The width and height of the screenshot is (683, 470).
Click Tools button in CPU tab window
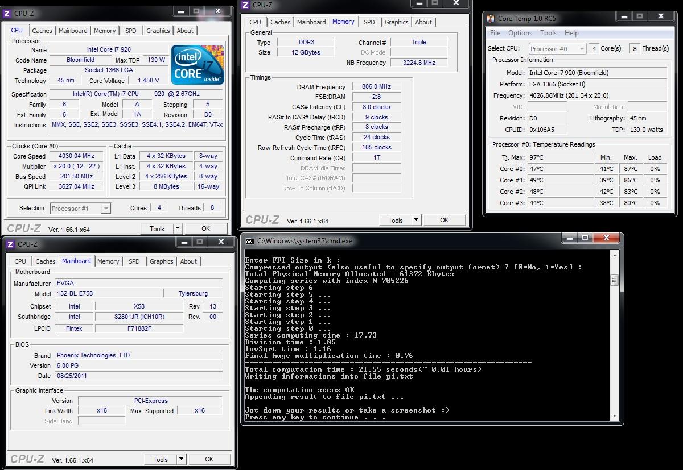(x=157, y=228)
